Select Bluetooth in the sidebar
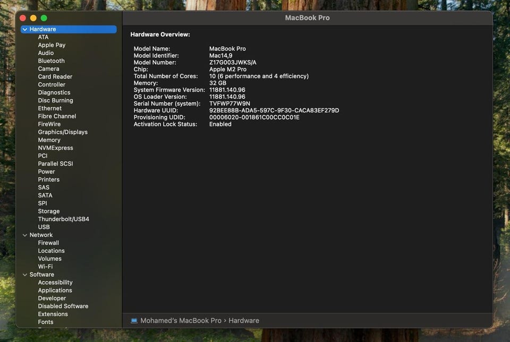This screenshot has height=342, width=510. pos(51,61)
